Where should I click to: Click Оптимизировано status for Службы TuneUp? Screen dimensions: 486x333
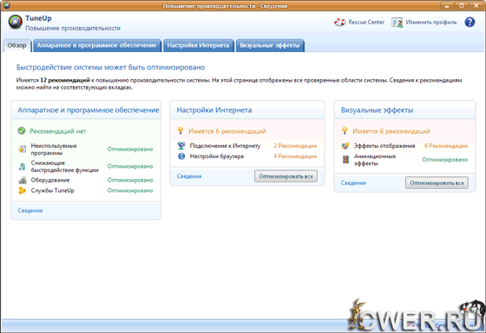(x=130, y=190)
